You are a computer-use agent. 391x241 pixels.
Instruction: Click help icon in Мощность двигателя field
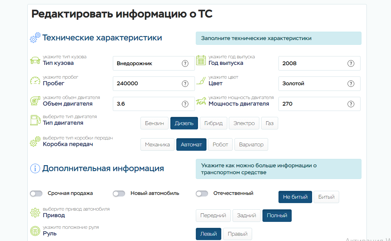tap(351, 104)
